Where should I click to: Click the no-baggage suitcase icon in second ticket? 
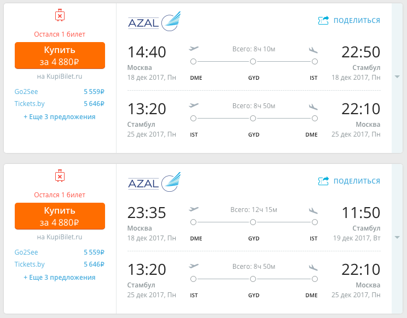click(60, 176)
